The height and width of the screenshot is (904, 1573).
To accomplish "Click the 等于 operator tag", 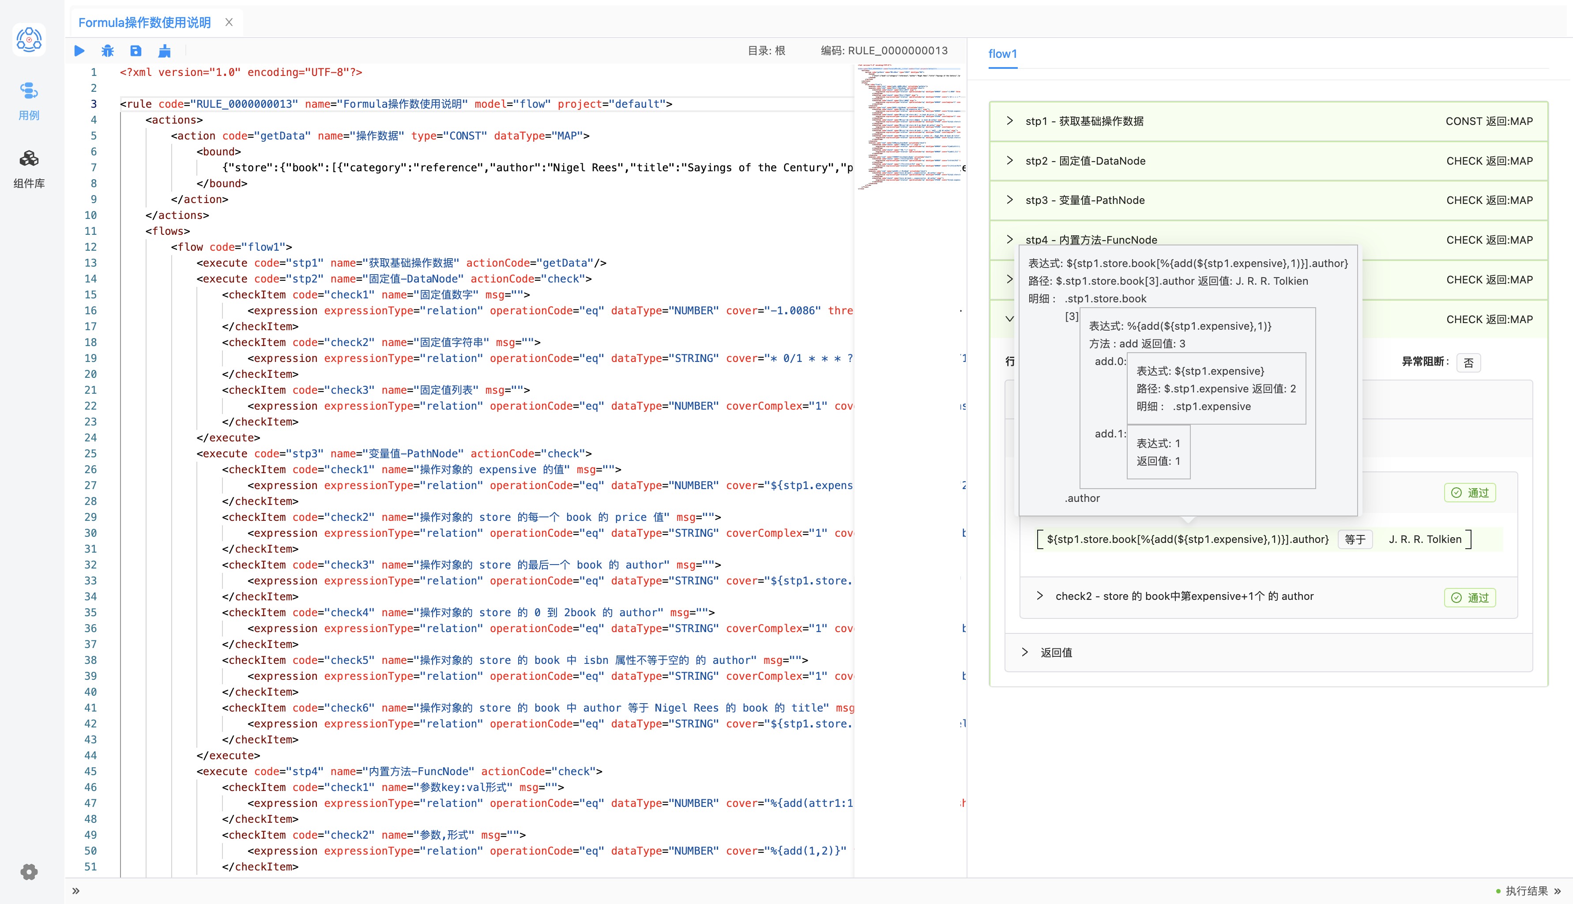I will click(1355, 539).
